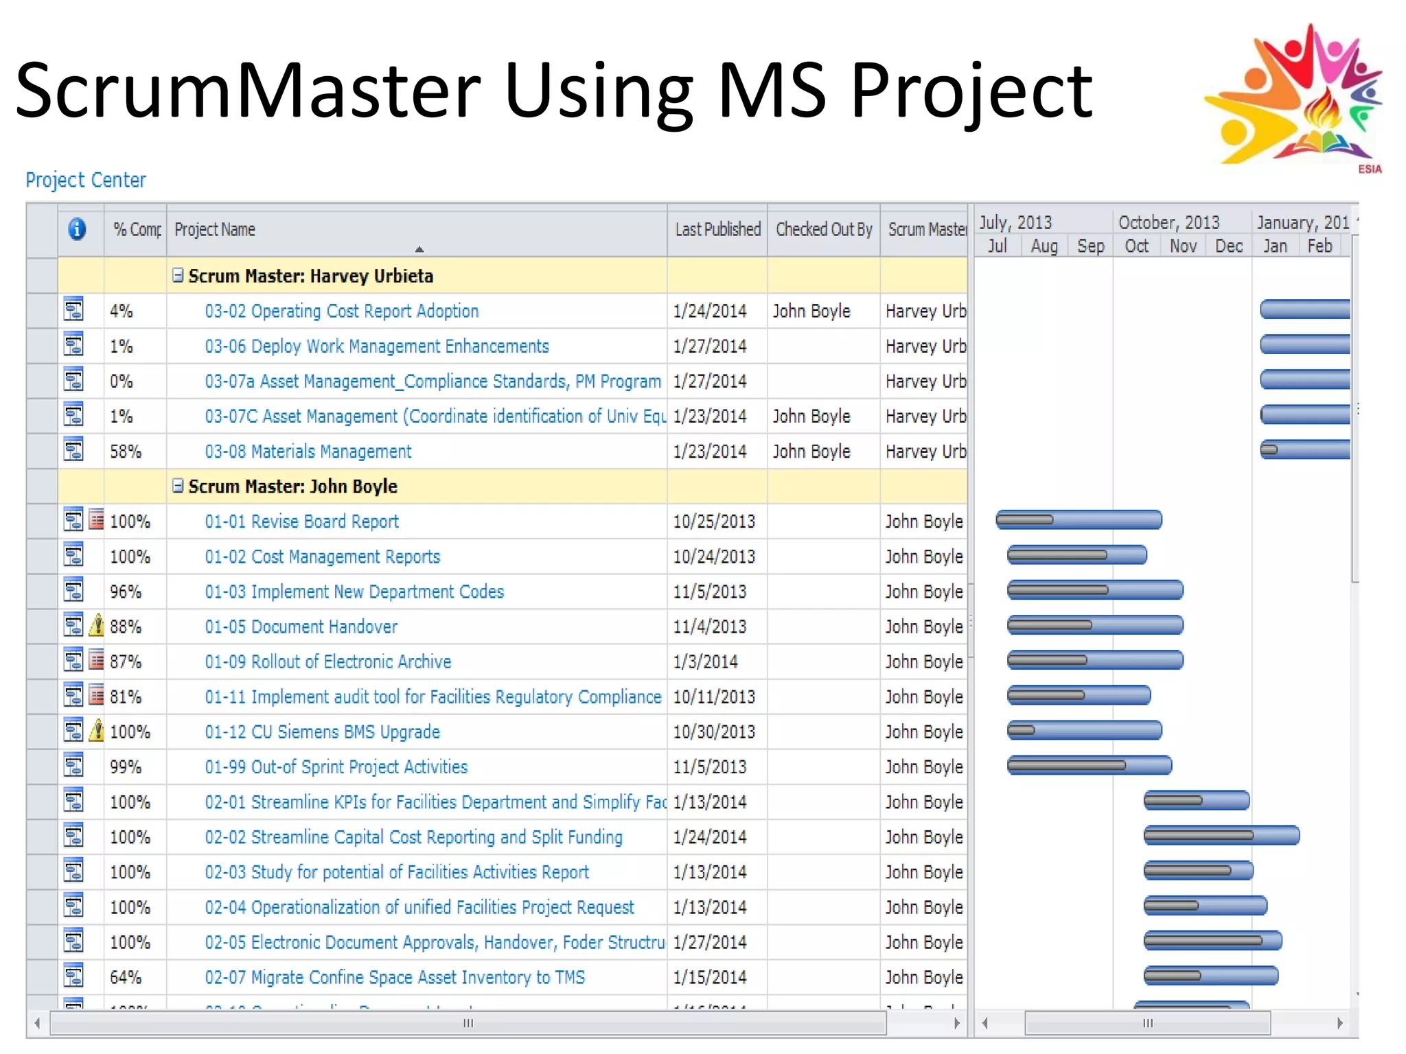Click project icon in 03-07C Asset Management row
Screen dimensions: 1406x1054
pos(73,414)
